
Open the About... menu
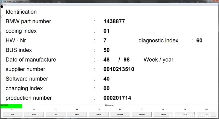[4, 4]
